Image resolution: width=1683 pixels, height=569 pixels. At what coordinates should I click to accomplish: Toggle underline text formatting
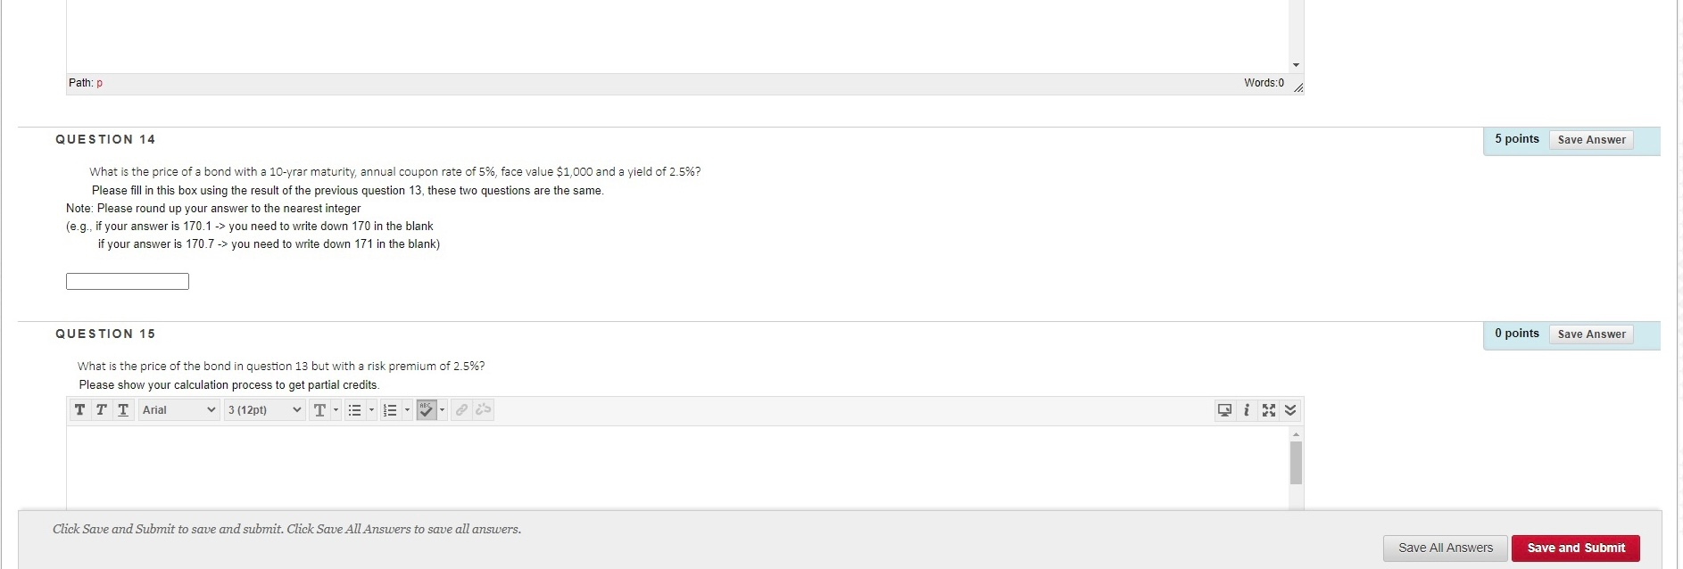click(123, 410)
